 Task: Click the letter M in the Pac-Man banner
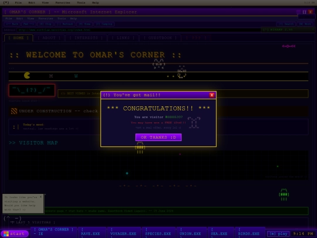click(x=51, y=76)
